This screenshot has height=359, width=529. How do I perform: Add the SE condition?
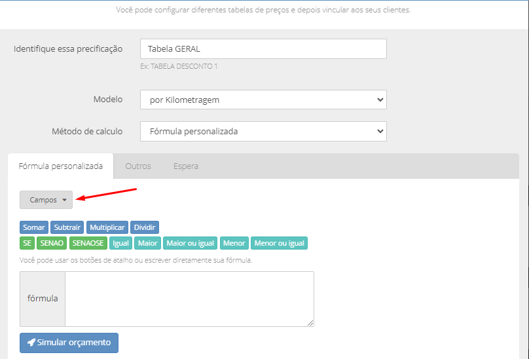[27, 243]
